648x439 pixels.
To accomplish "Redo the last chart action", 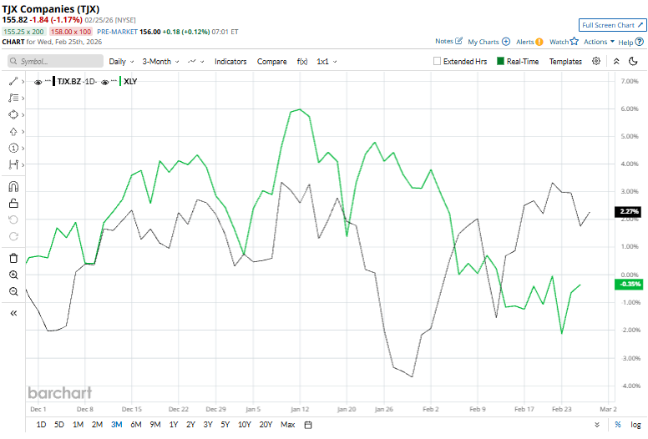I will coord(13,236).
